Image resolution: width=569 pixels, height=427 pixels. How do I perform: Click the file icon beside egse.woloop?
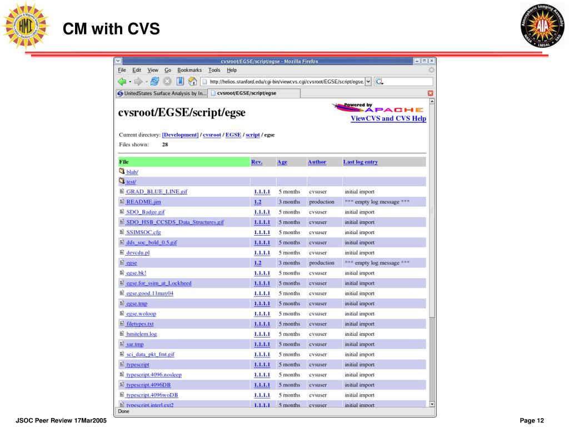pos(122,314)
